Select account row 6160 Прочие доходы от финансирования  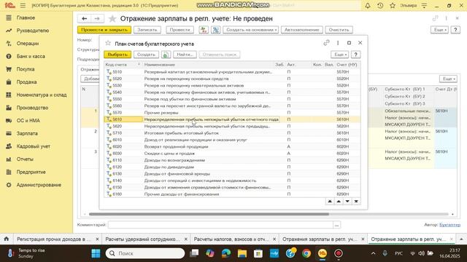tap(232, 194)
